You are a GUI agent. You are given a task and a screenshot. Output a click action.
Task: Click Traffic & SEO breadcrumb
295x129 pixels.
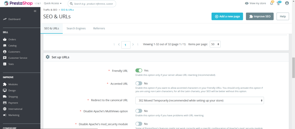click(50, 10)
